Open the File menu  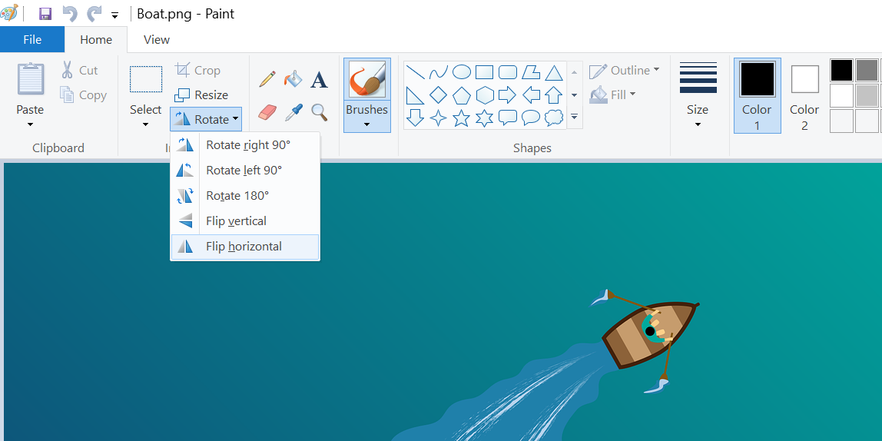[x=32, y=40]
